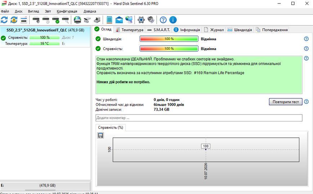This screenshot has height=194, width=313.
Task: Click the Справність 100 % gradient bar
Action: coord(169,48)
